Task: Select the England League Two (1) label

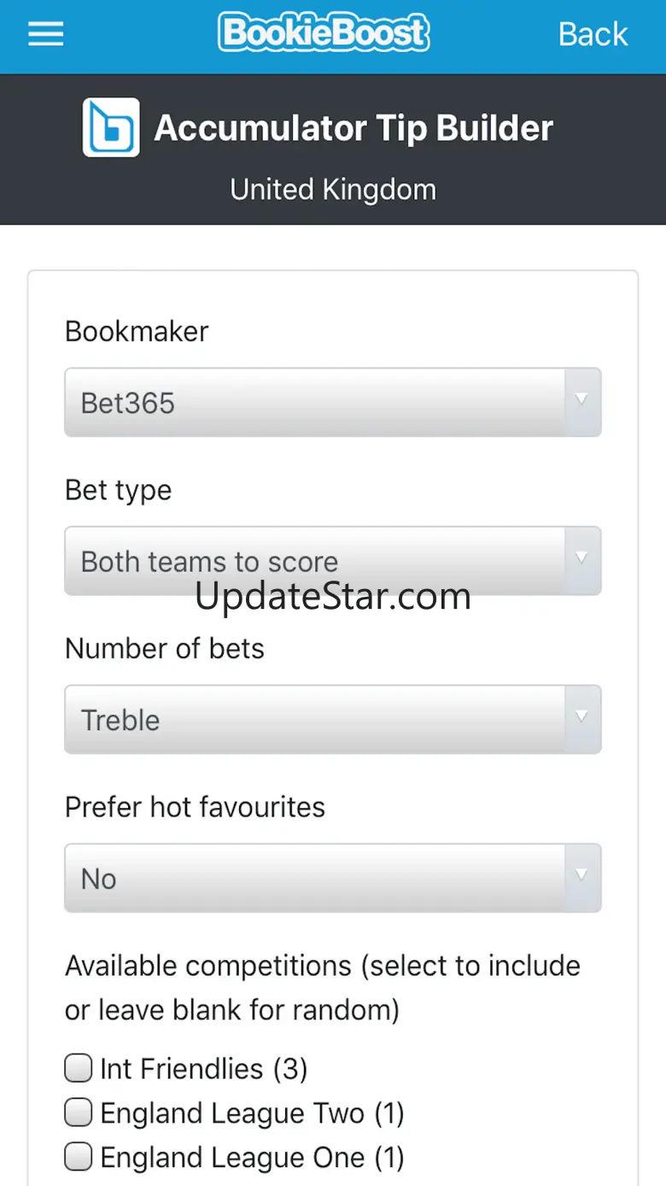Action: coord(252,1113)
